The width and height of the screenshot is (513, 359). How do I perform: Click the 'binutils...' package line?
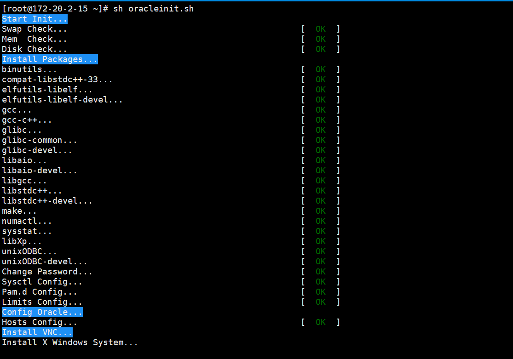(29, 70)
